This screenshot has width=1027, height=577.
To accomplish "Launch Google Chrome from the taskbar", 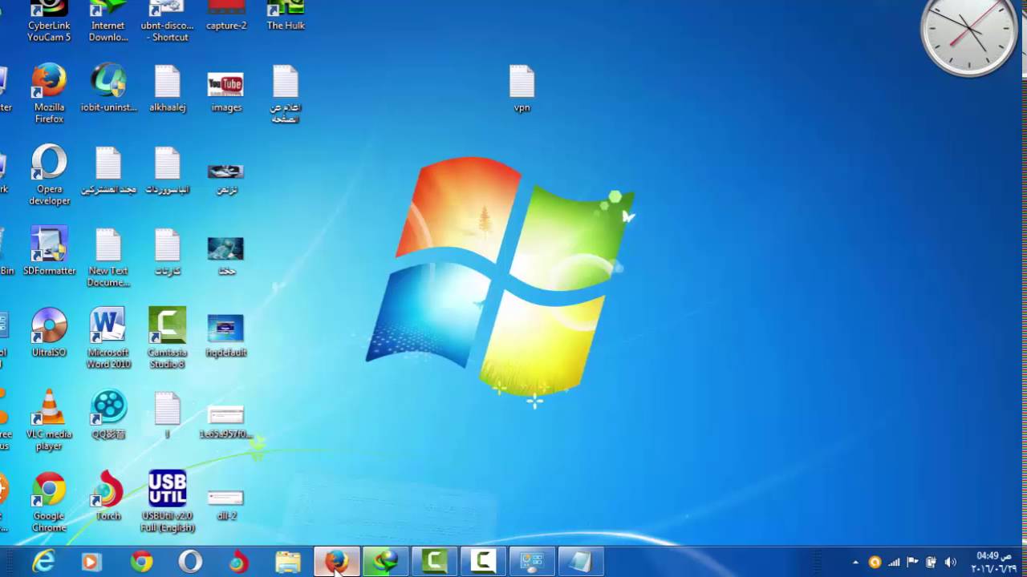I will pyautogui.click(x=141, y=562).
